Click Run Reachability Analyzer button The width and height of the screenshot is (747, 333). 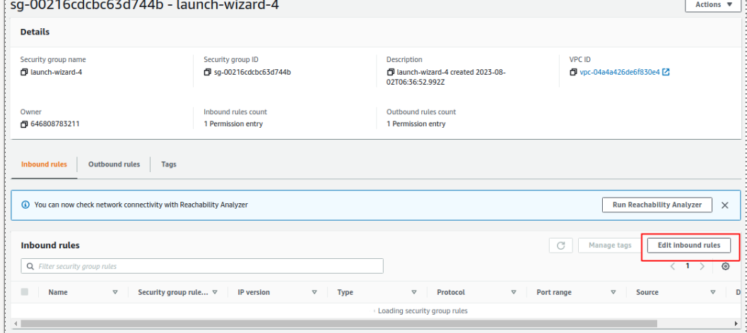click(x=657, y=205)
